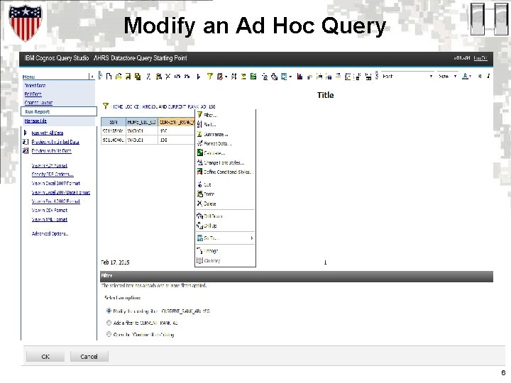The width and height of the screenshot is (511, 383).
Task: Click the View in CSV Format link
Action: (x=50, y=211)
